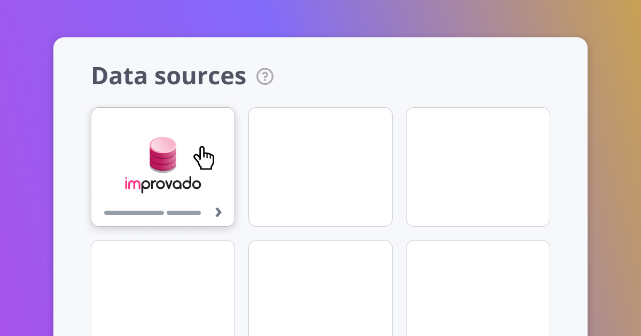This screenshot has height=336, width=641.
Task: Click the 'Data sources' heading
Action: [169, 76]
